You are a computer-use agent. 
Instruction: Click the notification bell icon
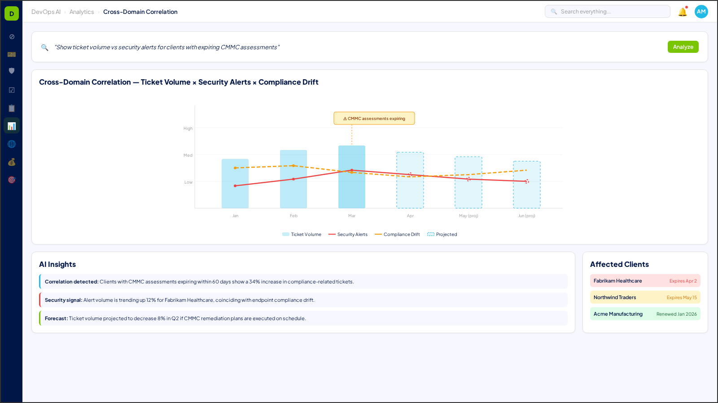pyautogui.click(x=683, y=11)
